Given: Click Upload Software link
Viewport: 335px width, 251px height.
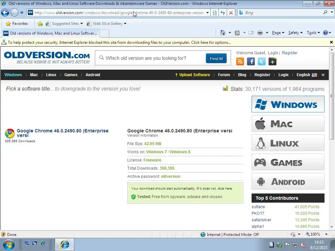Looking at the screenshot, I should click(x=192, y=75).
